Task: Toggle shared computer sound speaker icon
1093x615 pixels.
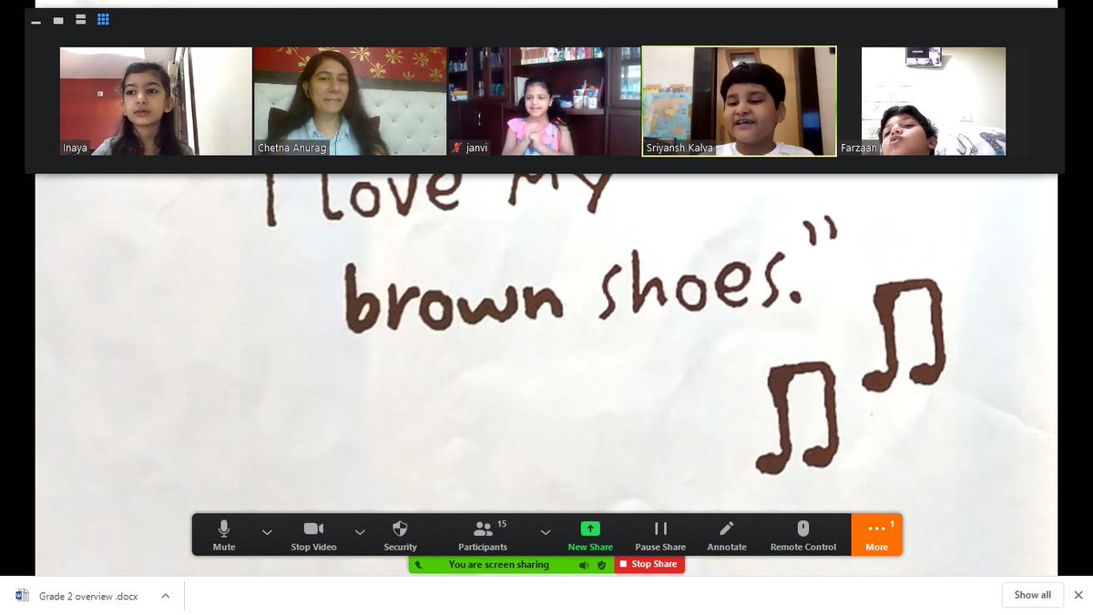Action: 584,565
